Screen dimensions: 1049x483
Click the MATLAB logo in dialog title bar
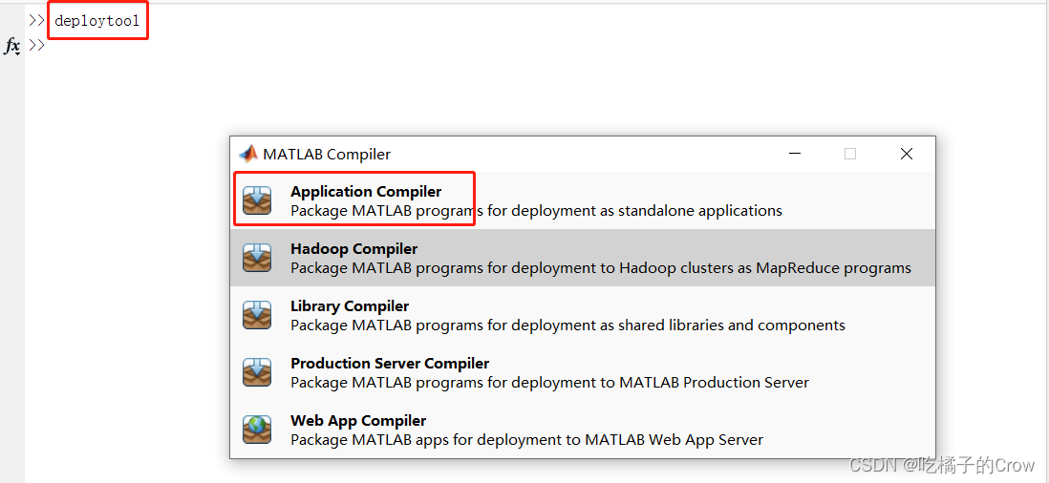tap(248, 154)
